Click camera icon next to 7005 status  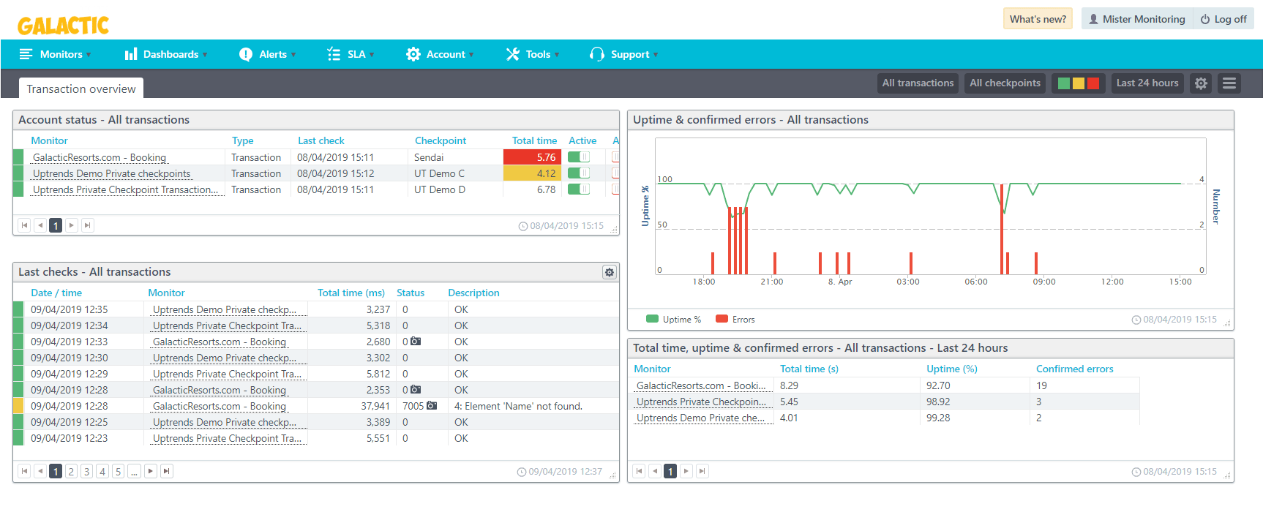tap(432, 406)
